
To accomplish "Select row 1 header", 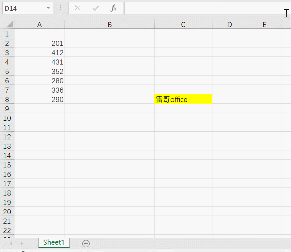I will click(x=7, y=33).
